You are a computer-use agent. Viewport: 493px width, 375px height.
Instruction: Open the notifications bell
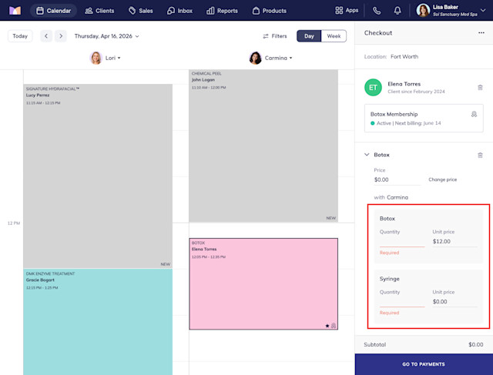tap(397, 11)
